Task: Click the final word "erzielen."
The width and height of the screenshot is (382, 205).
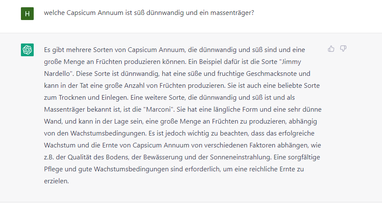Action: (56, 181)
